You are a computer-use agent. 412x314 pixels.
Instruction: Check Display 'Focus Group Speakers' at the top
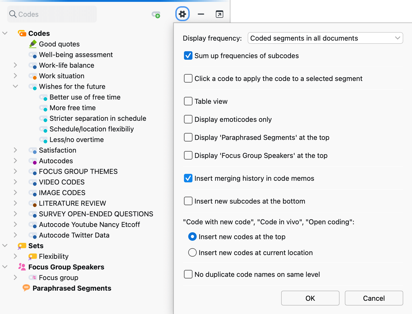click(188, 155)
